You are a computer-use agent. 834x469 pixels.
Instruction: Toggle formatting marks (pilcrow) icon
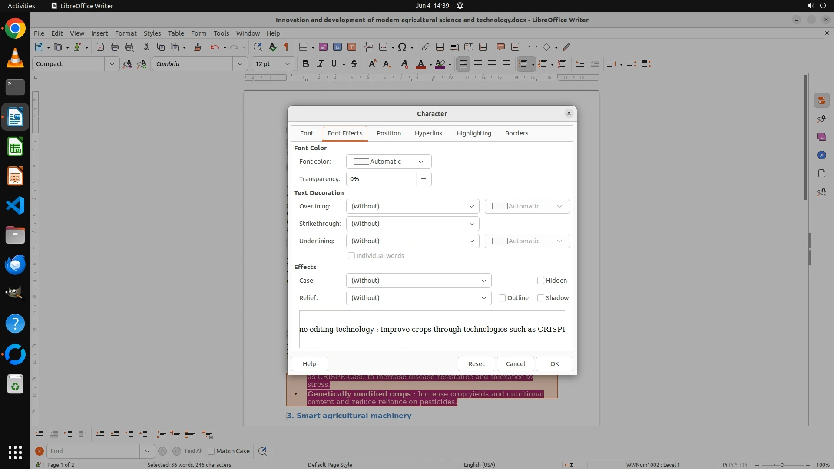(286, 47)
